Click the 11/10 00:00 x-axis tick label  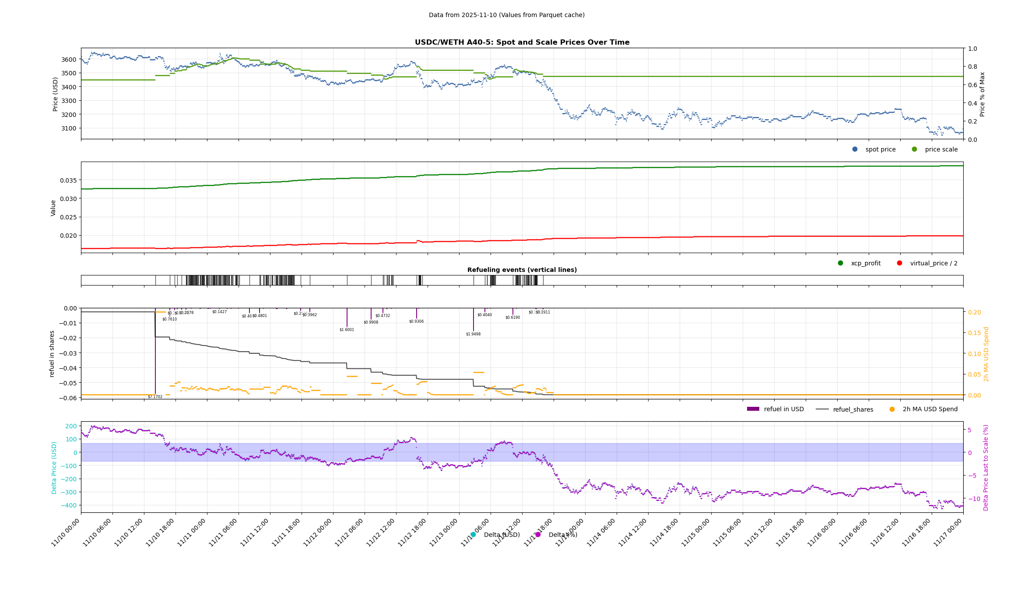point(66,532)
